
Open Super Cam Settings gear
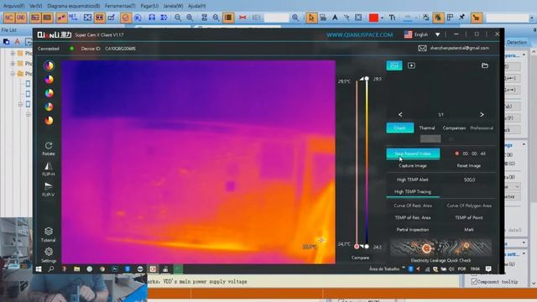[x=49, y=255]
